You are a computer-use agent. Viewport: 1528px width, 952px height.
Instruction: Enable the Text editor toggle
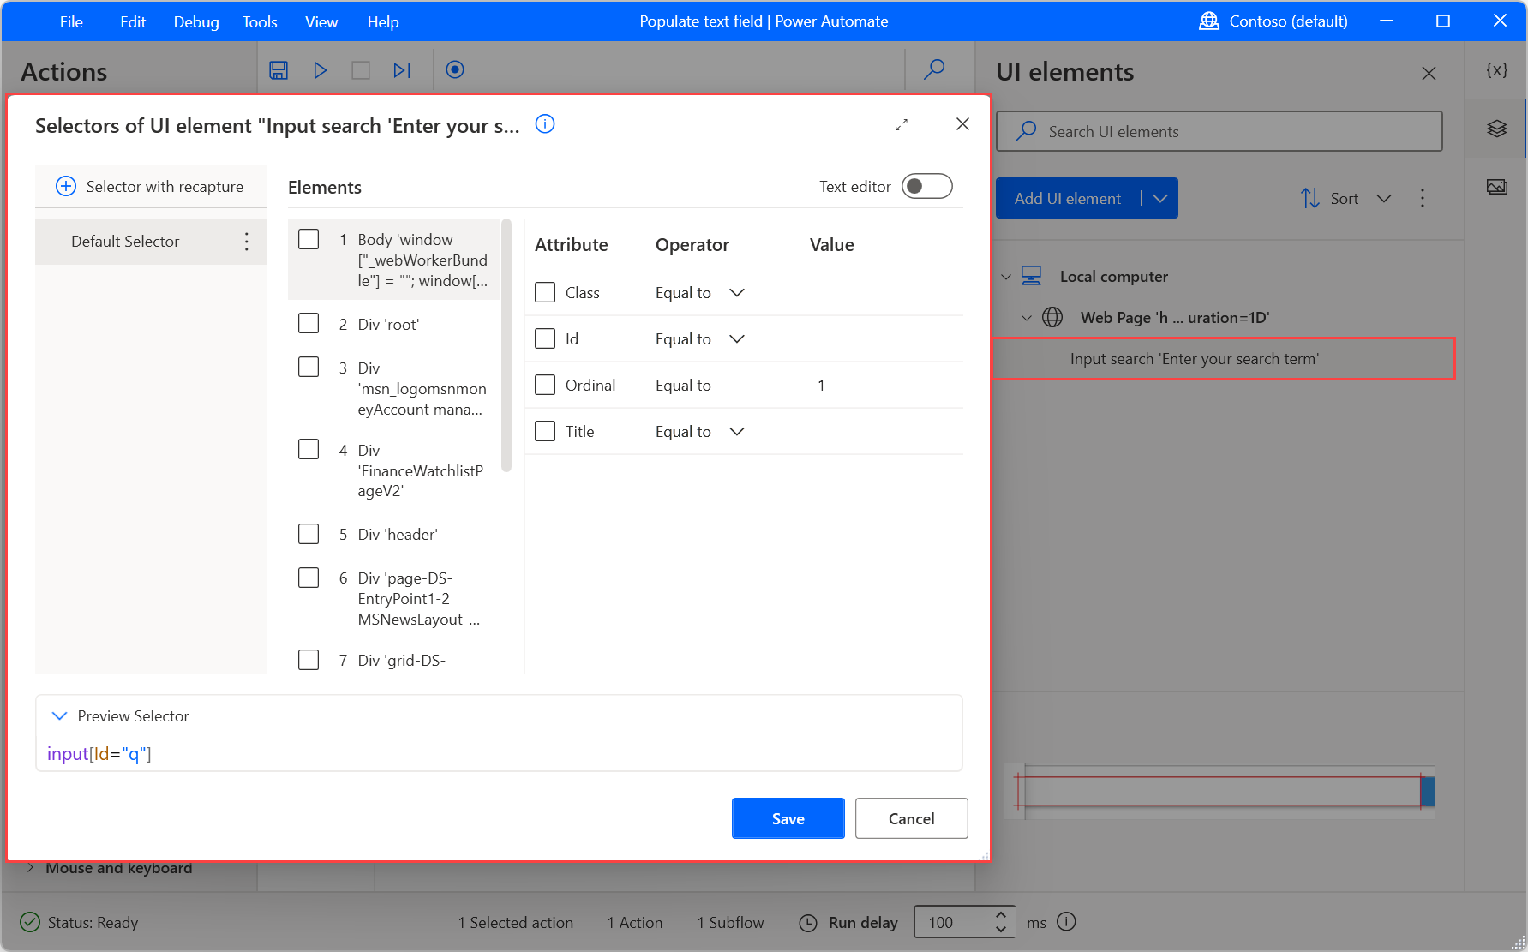[x=926, y=187]
